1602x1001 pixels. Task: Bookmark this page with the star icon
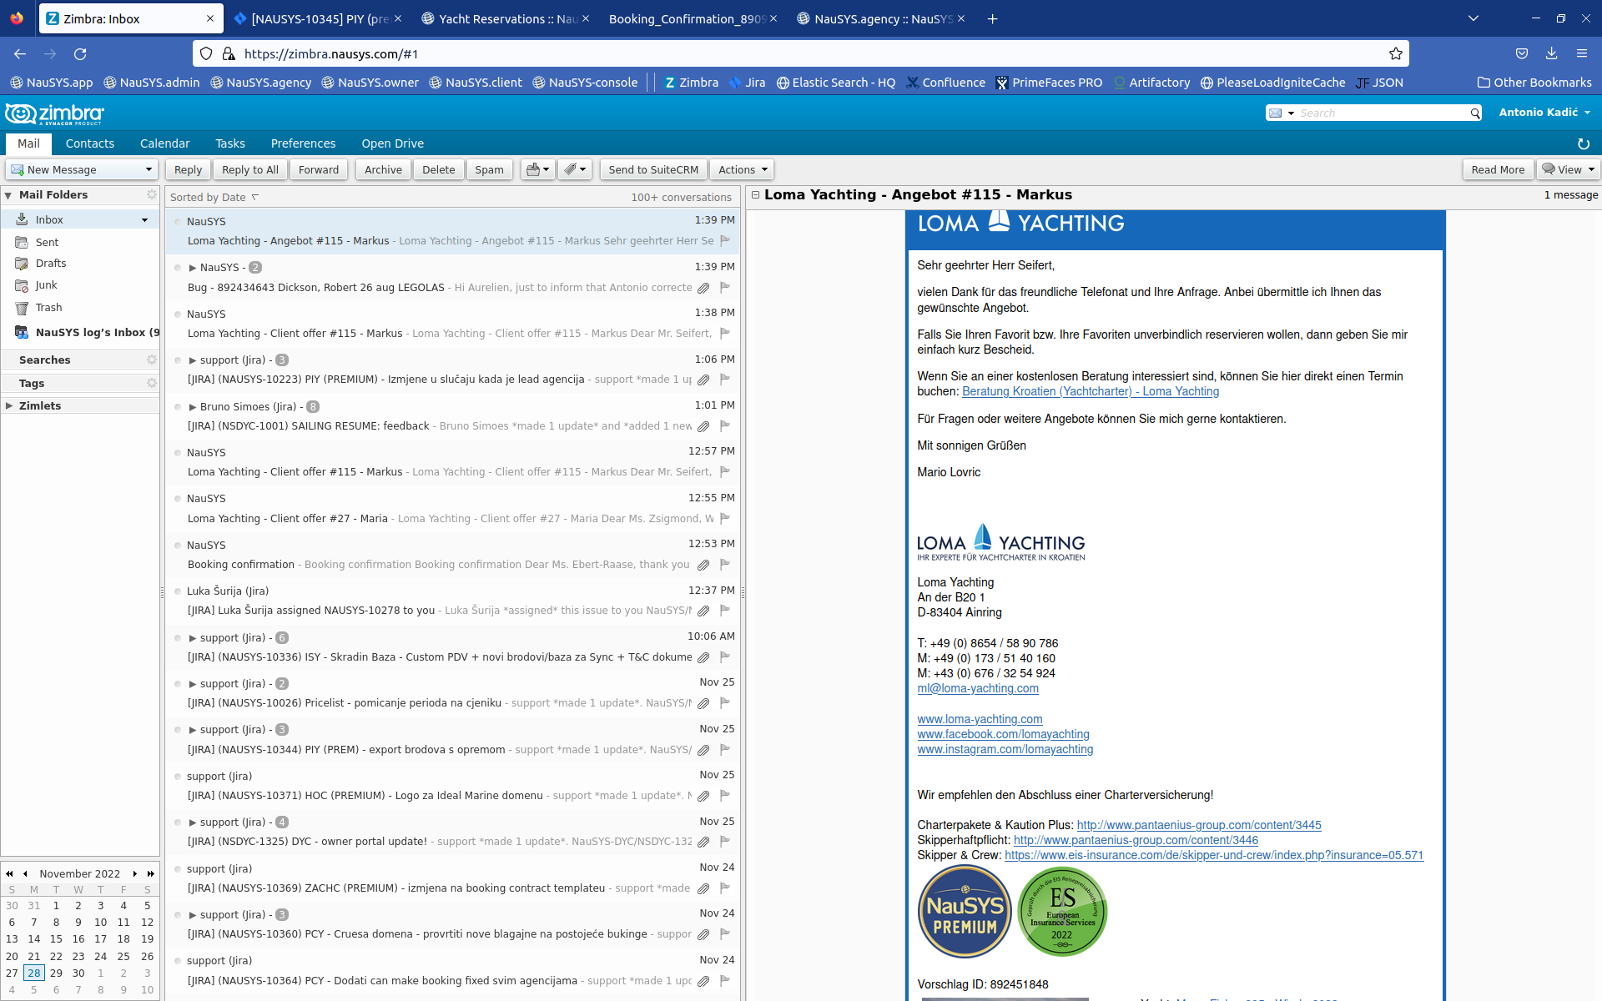[1396, 53]
